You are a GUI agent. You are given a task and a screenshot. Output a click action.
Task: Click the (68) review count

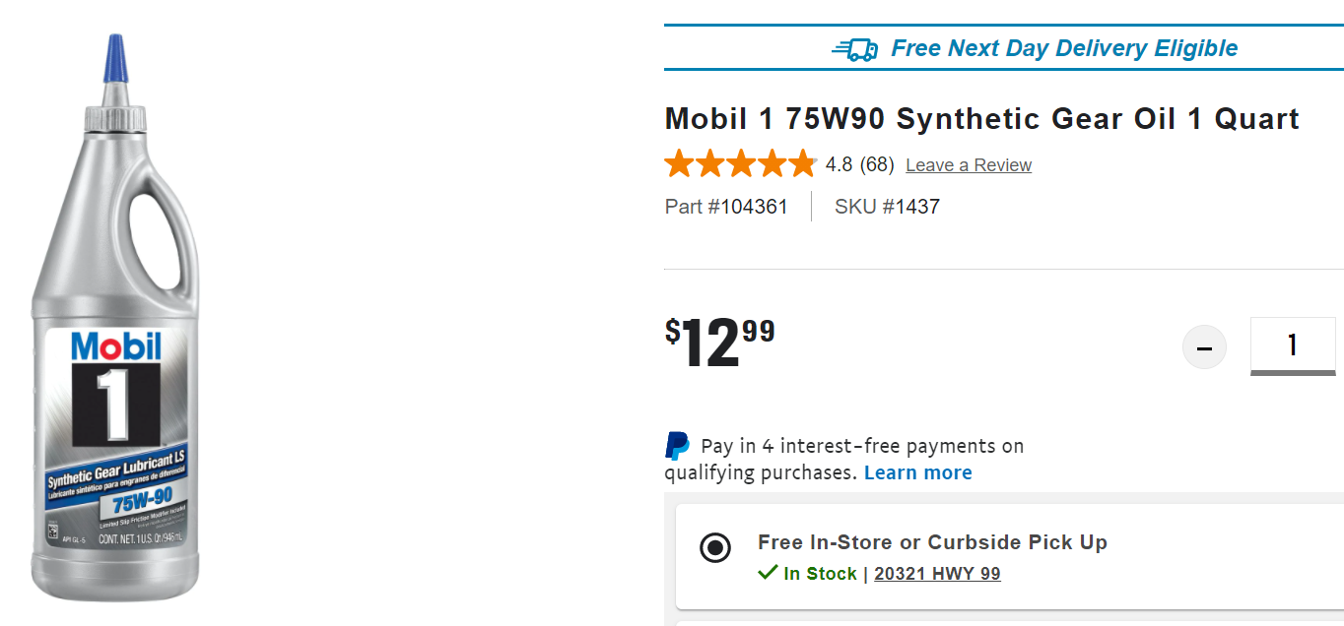pos(877,165)
